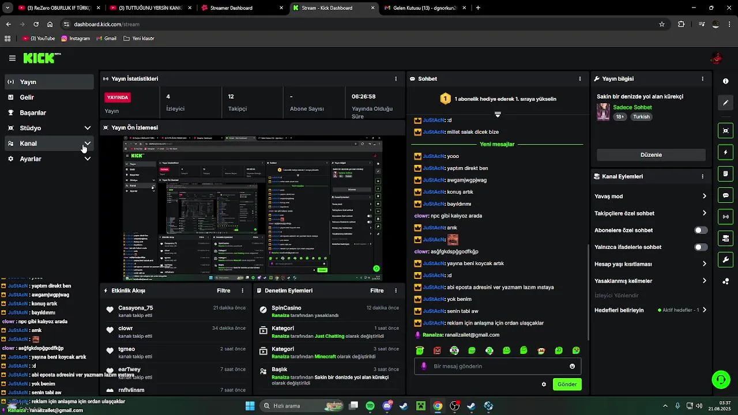Open chat settings gear next to Gönder

[544, 384]
